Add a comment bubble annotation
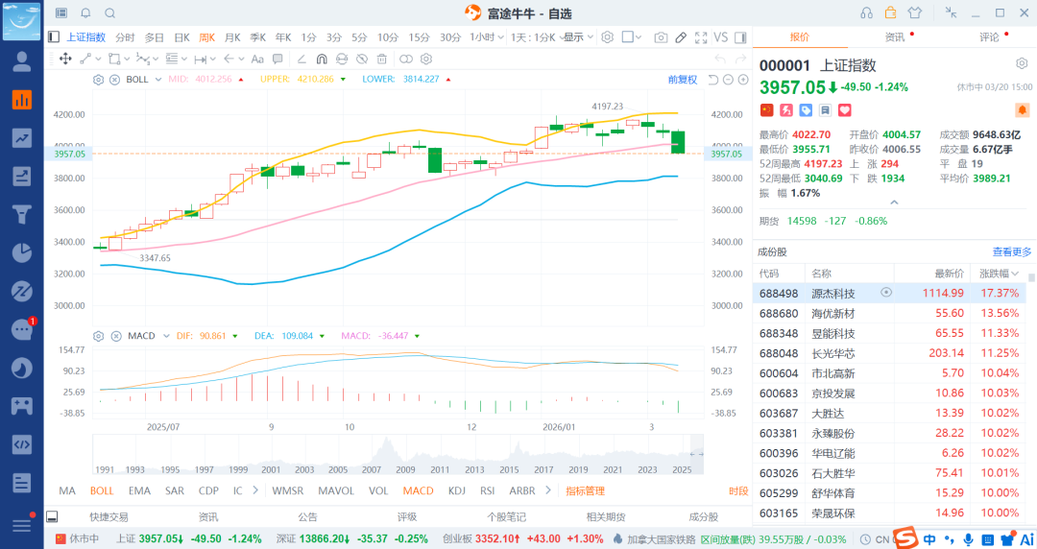Viewport: 1037px width, 549px height. pyautogui.click(x=277, y=59)
